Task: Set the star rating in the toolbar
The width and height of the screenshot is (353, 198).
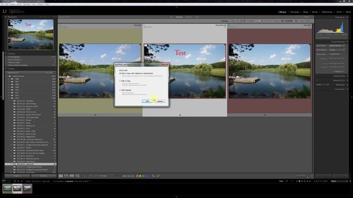Action: (x=129, y=176)
